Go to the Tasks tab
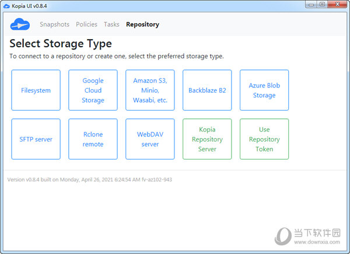Image resolution: width=350 pixels, height=254 pixels. point(111,24)
